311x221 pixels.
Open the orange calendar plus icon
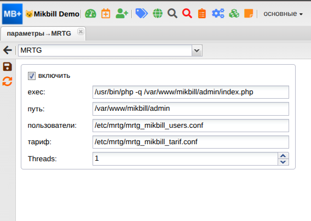(x=106, y=14)
